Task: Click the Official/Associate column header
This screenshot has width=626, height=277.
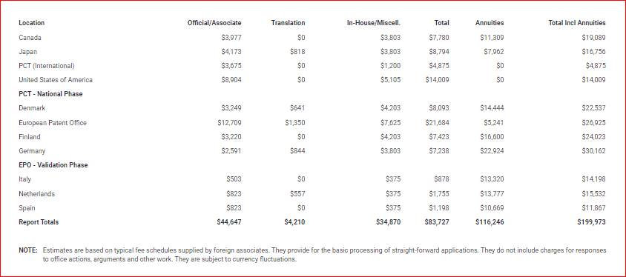Action: [214, 23]
